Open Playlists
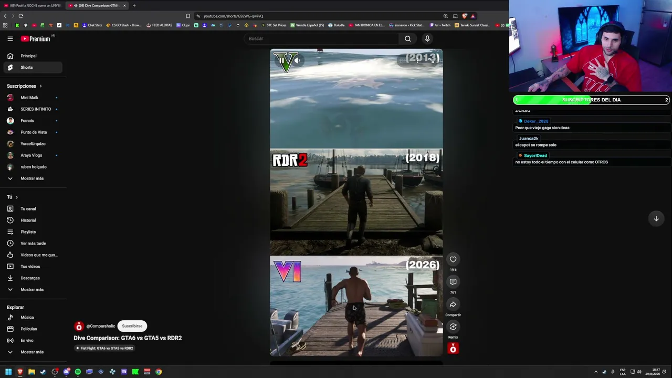This screenshot has width=672, height=378. (x=34, y=232)
